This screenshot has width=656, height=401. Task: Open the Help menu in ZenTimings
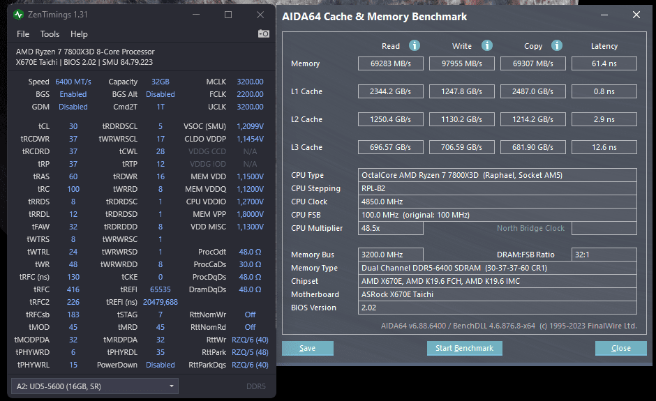click(79, 34)
